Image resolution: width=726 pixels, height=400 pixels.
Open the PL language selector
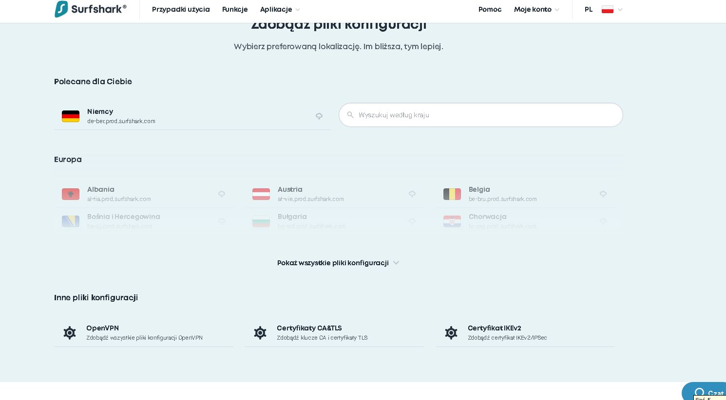(589, 10)
